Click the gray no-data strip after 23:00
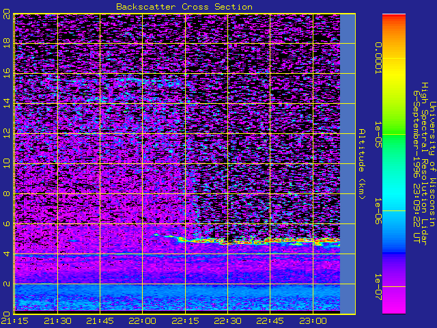437x328 pixels. pos(348,164)
